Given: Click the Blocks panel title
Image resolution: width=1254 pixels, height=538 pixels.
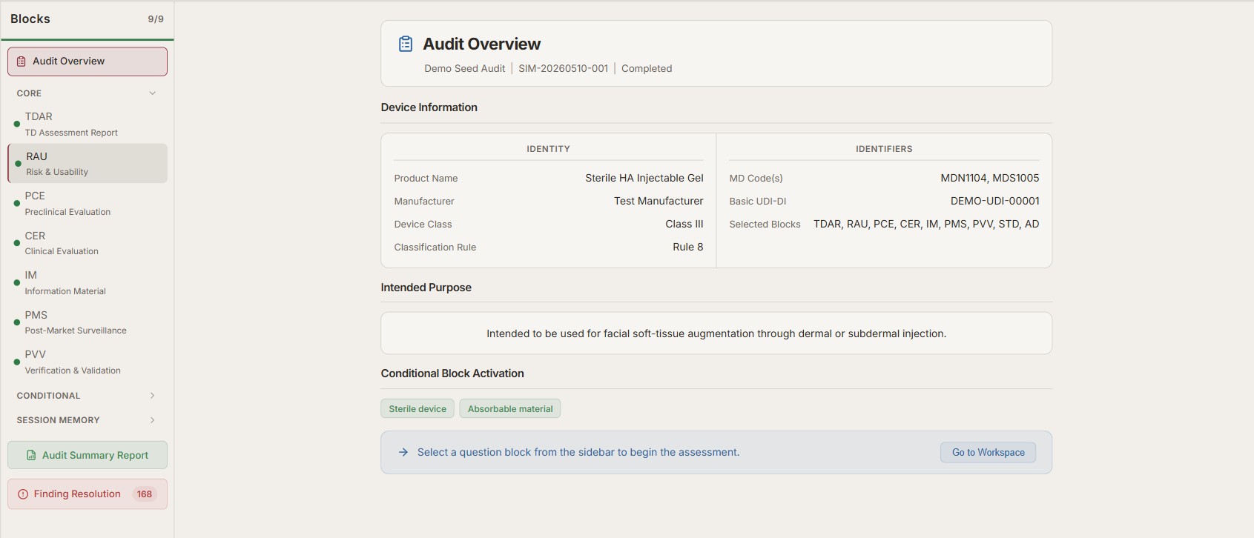Looking at the screenshot, I should tap(30, 19).
